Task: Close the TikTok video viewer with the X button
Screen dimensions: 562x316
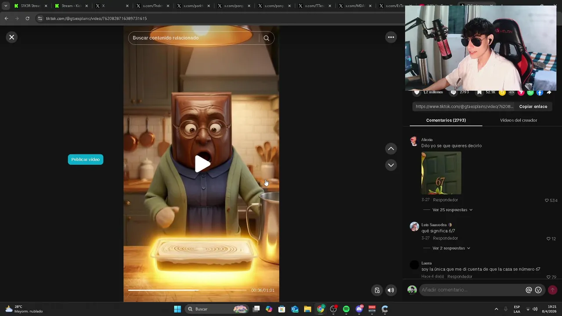Action: (12, 37)
